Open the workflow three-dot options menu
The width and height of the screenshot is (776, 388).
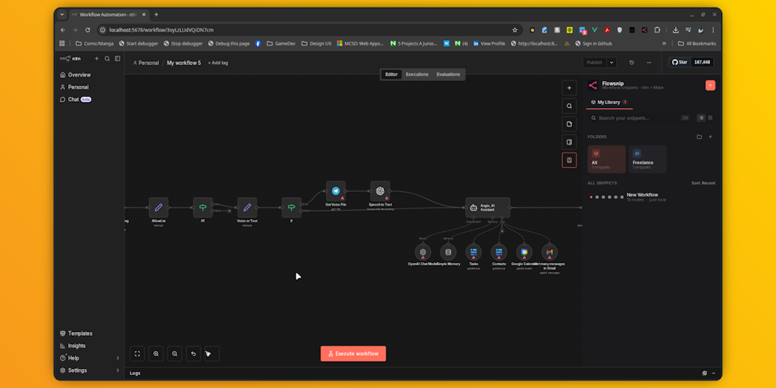point(649,63)
